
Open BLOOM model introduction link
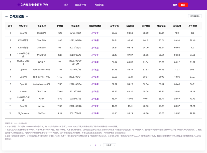tap(95, 113)
